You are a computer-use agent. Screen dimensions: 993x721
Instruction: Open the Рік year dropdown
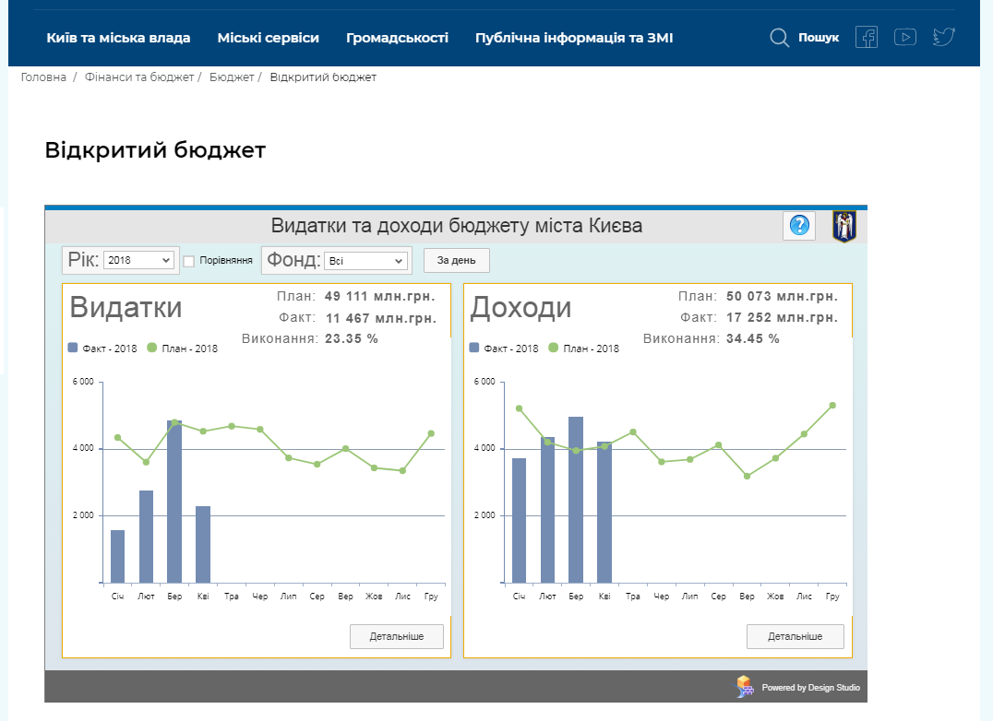tap(138, 261)
